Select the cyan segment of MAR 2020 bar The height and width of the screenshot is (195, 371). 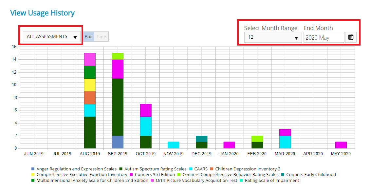coord(285,142)
